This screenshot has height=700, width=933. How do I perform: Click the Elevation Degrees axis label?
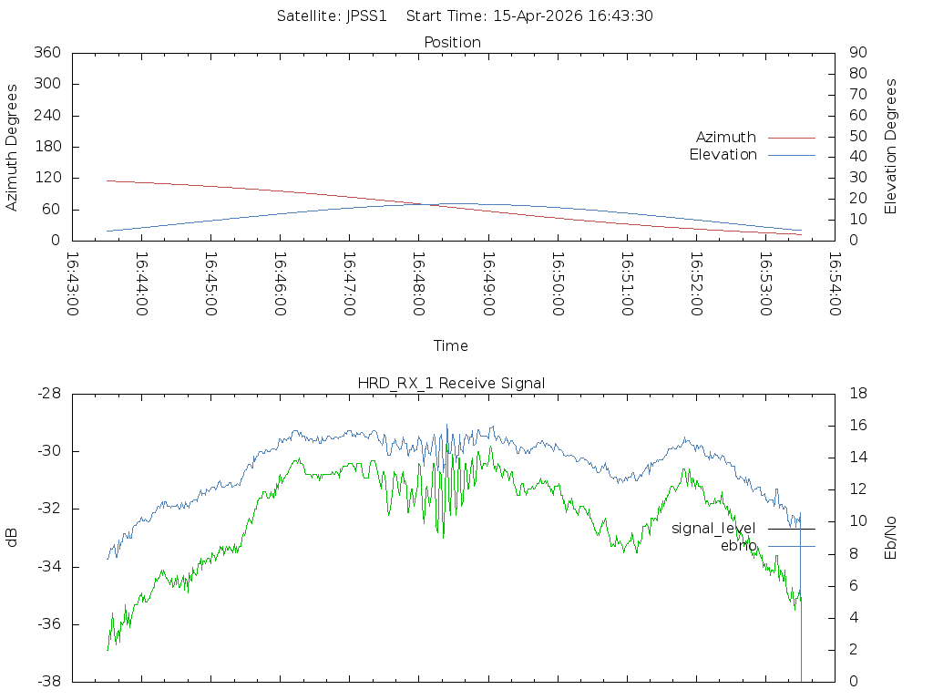click(890, 147)
